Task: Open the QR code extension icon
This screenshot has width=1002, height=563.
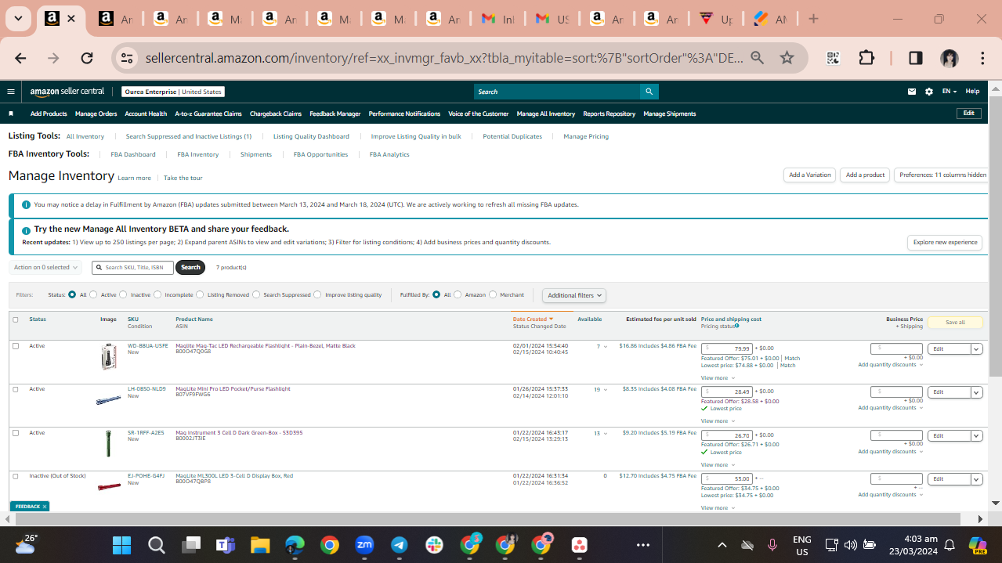Action: point(833,58)
